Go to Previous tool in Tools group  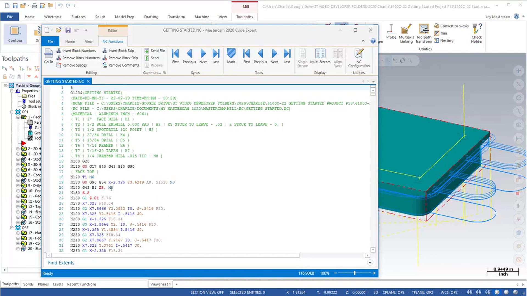[x=260, y=56]
